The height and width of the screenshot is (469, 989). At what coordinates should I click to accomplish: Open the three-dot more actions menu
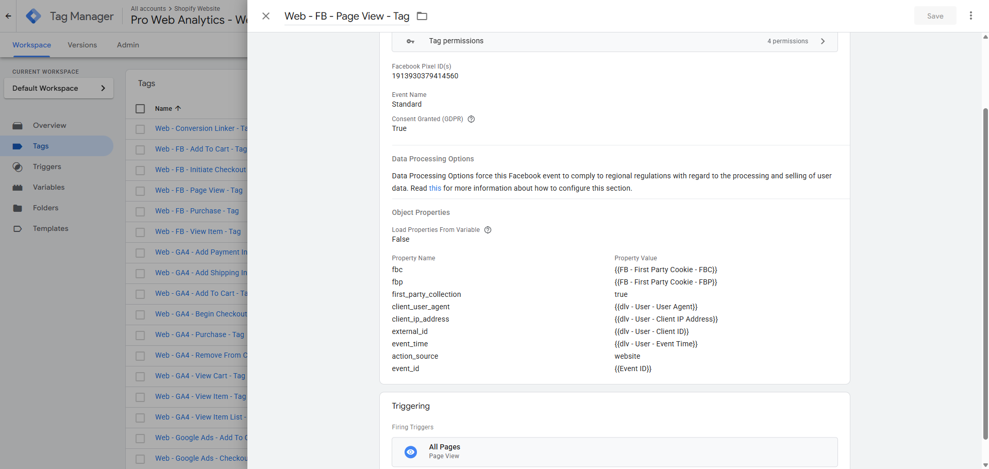970,16
